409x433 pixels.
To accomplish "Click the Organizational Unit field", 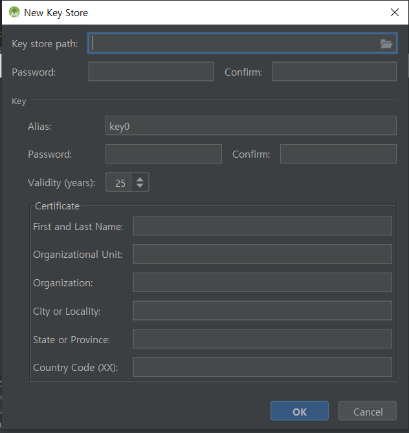I will click(x=262, y=254).
